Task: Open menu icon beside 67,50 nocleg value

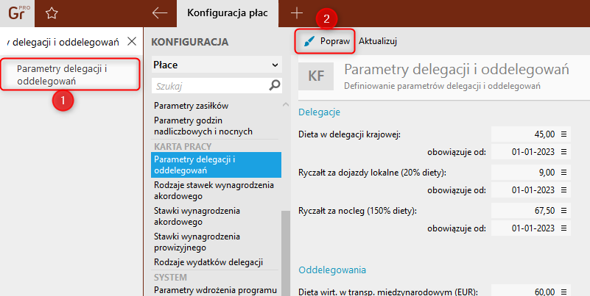Action: pos(563,211)
